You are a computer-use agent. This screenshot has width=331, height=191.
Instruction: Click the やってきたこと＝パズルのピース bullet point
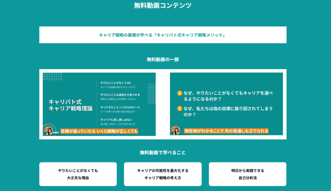(120, 107)
